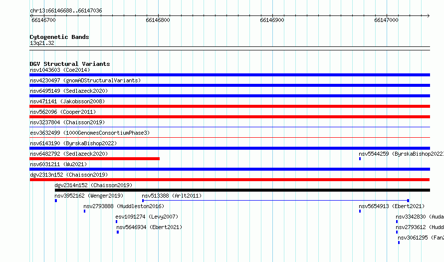Click ruler position 66146800
Image resolution: width=444 pixels, height=262 pixels.
[158, 20]
